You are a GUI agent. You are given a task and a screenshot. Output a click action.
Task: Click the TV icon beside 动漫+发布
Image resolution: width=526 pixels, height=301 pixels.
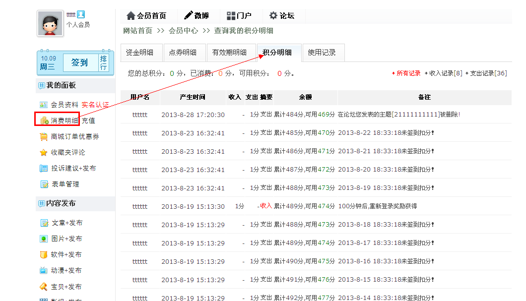point(44,271)
